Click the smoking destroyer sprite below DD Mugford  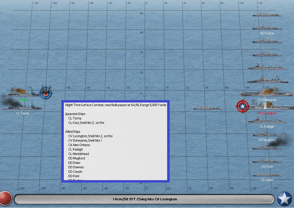267,147
